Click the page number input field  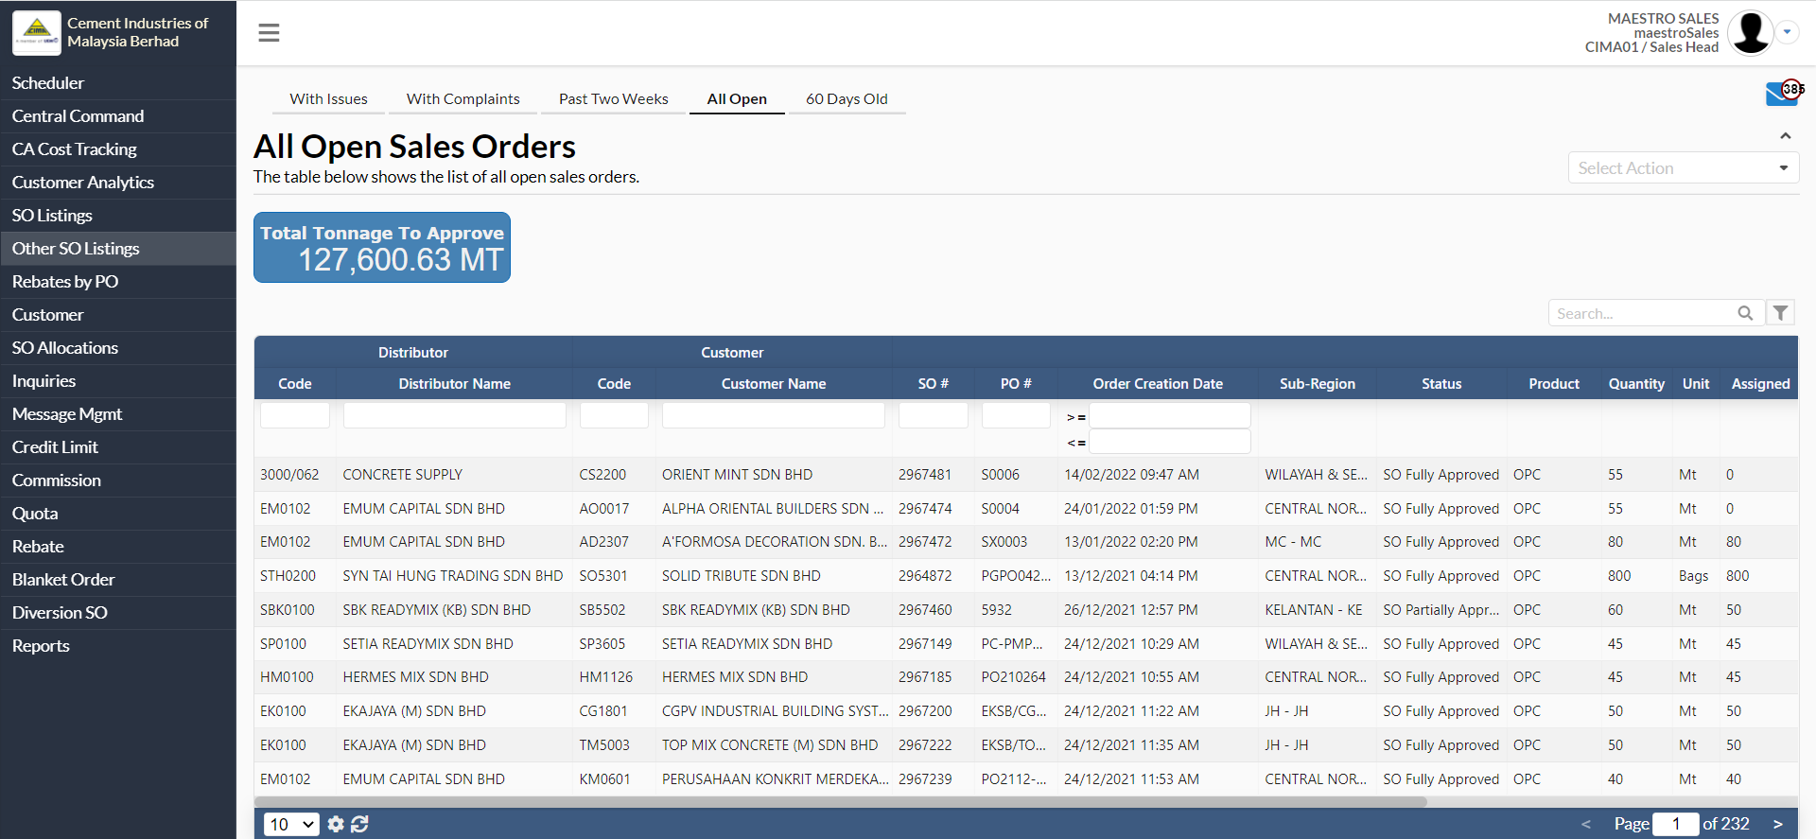(x=1675, y=824)
